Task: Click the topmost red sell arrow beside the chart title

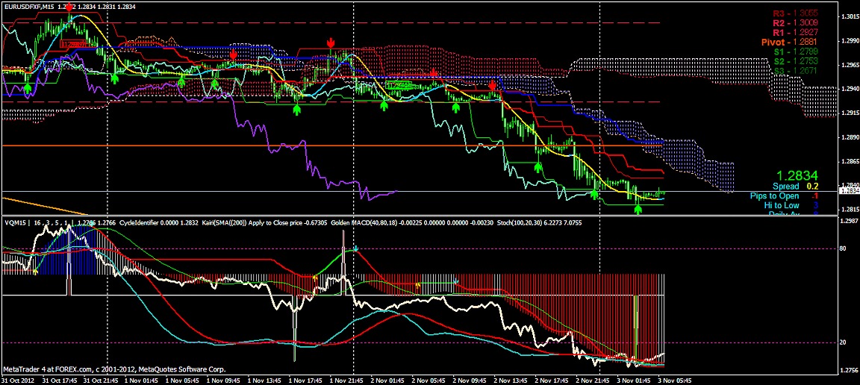Action: (x=69, y=7)
